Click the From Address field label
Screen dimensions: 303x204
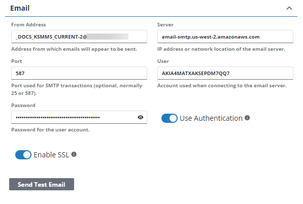pyautogui.click(x=28, y=25)
